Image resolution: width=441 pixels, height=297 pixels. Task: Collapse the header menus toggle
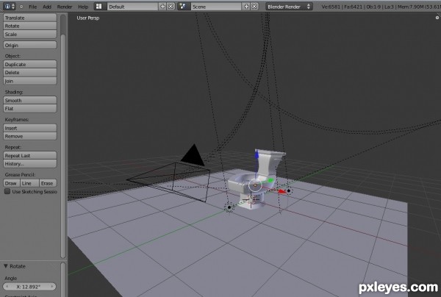(21, 7)
